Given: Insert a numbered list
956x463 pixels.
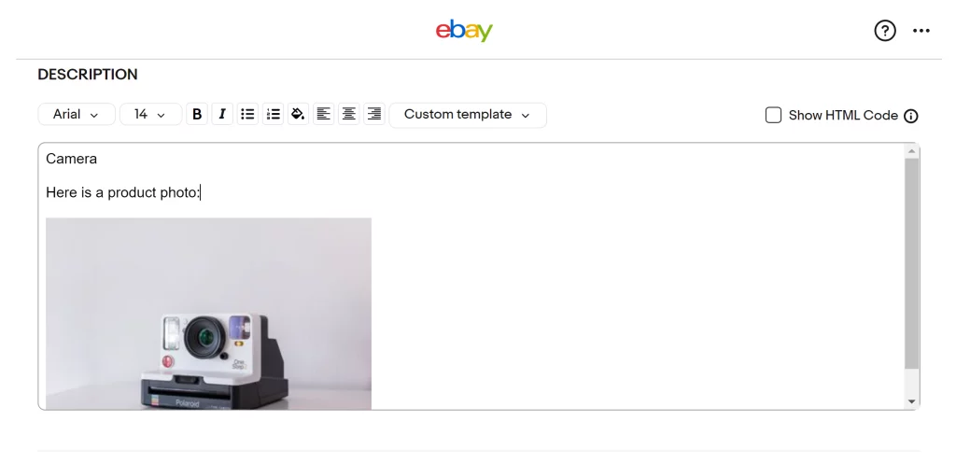Looking at the screenshot, I should pos(274,114).
